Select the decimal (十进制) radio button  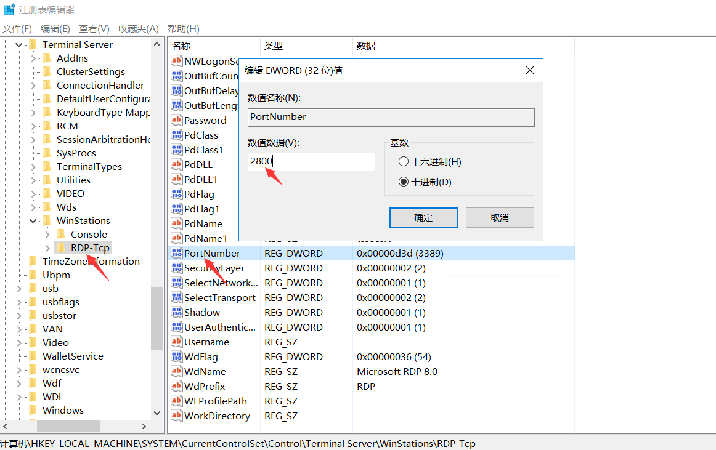[404, 182]
